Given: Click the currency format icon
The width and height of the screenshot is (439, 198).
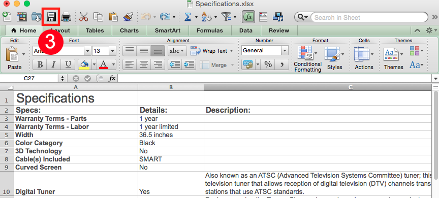Looking at the screenshot, I should click(x=248, y=65).
